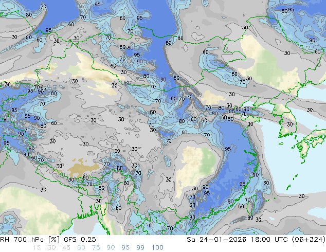Click legend value 15 in the bottom scale
This screenshot has height=252, width=326.
(x=37, y=248)
